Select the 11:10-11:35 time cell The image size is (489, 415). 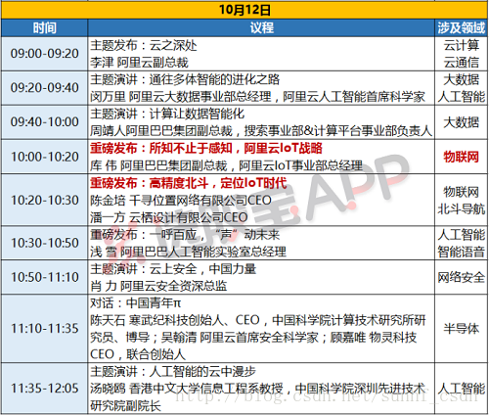point(45,328)
